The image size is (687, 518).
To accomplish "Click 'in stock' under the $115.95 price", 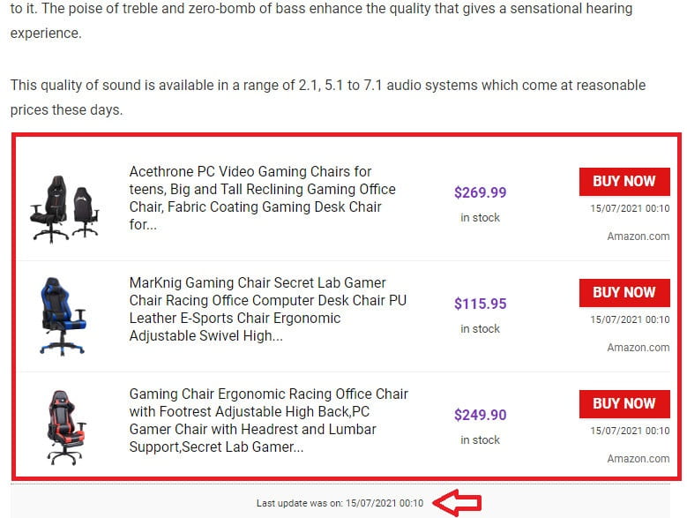I will coord(480,329).
